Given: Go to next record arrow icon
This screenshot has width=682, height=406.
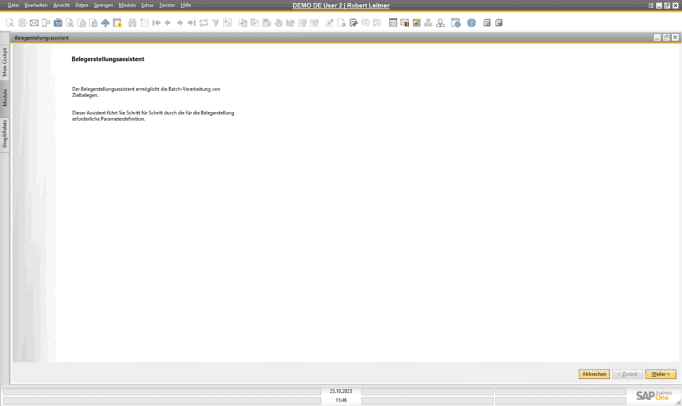Looking at the screenshot, I should click(180, 23).
